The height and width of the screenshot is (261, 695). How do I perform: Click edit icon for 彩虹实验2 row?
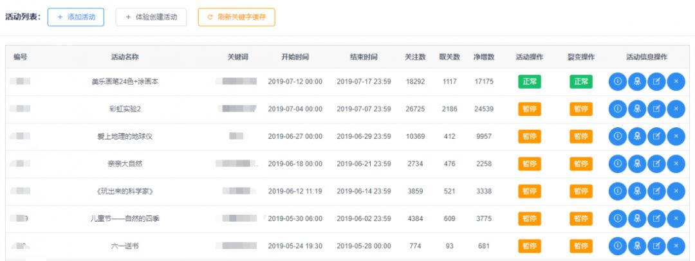click(656, 109)
